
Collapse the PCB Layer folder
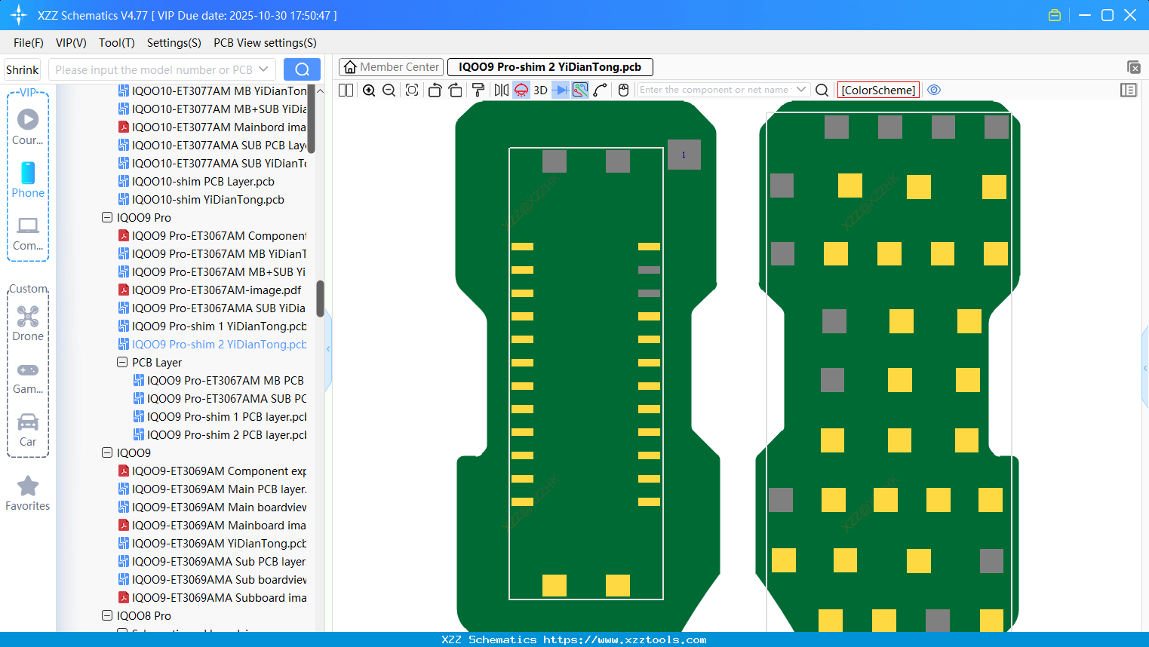(122, 363)
